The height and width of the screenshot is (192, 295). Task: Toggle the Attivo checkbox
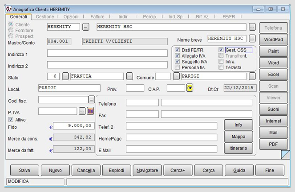coord(11,120)
